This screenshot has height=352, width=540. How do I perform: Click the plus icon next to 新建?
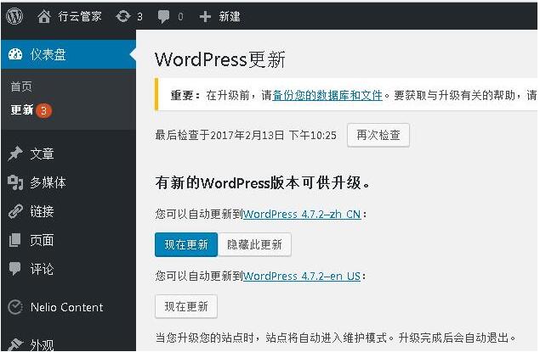pos(205,16)
